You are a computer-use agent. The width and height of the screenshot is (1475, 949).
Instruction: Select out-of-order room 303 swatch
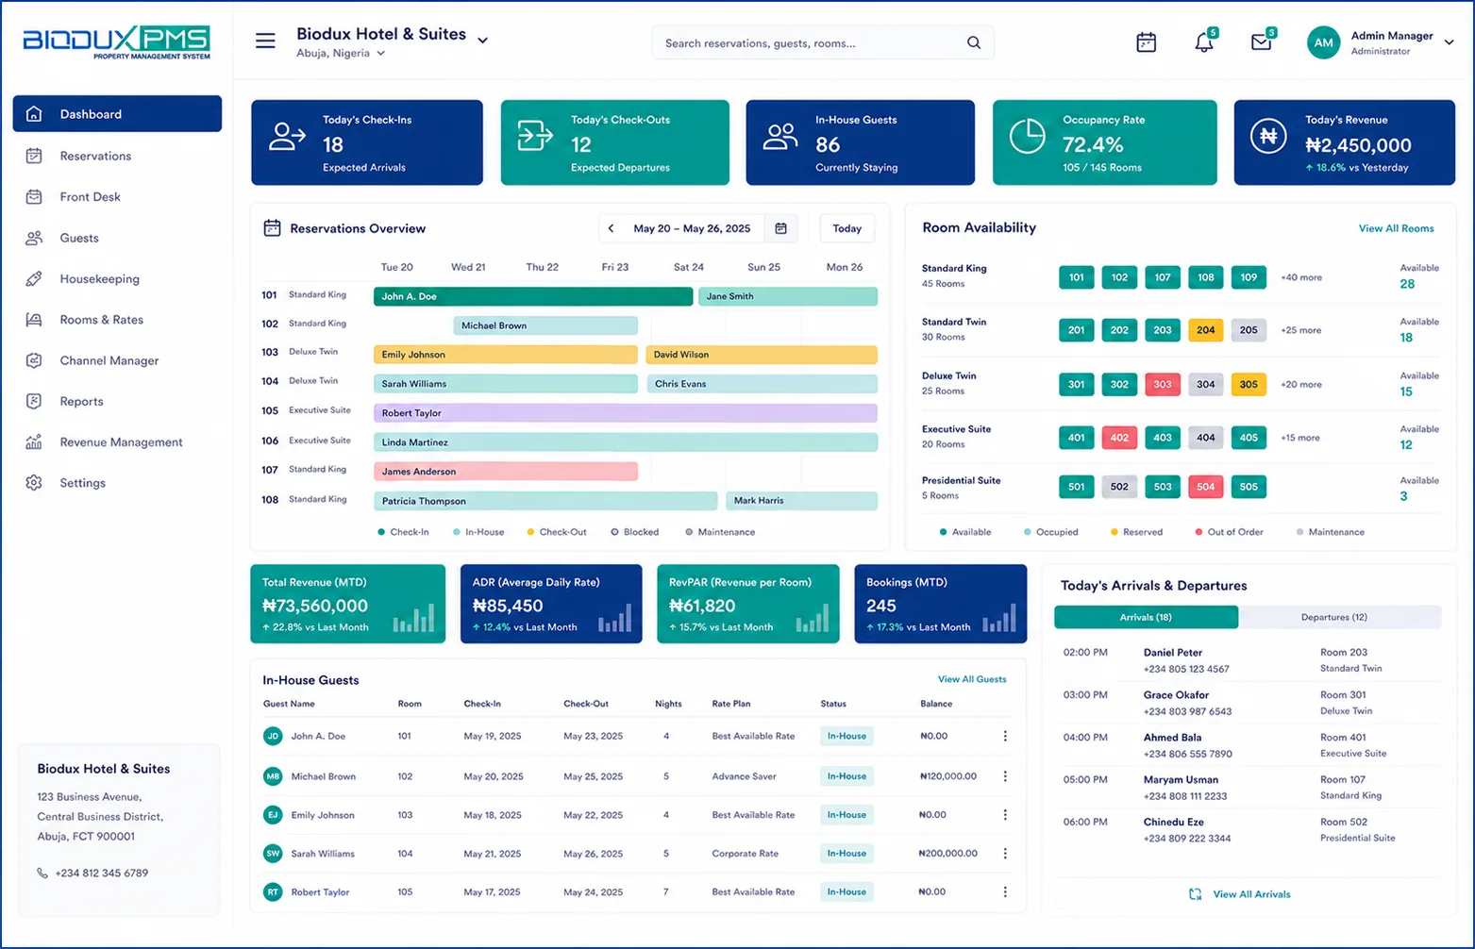1162,384
